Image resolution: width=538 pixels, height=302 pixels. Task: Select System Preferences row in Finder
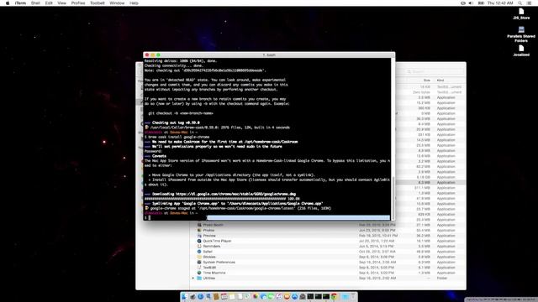pos(328,263)
